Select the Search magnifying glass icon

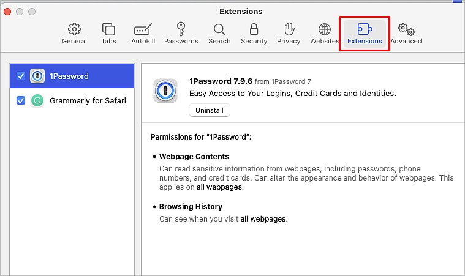(x=219, y=29)
